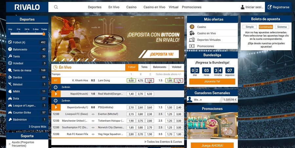The width and height of the screenshot is (295, 148).
Task: Click the Iniciar sesión user icon
Action: pos(243,7)
